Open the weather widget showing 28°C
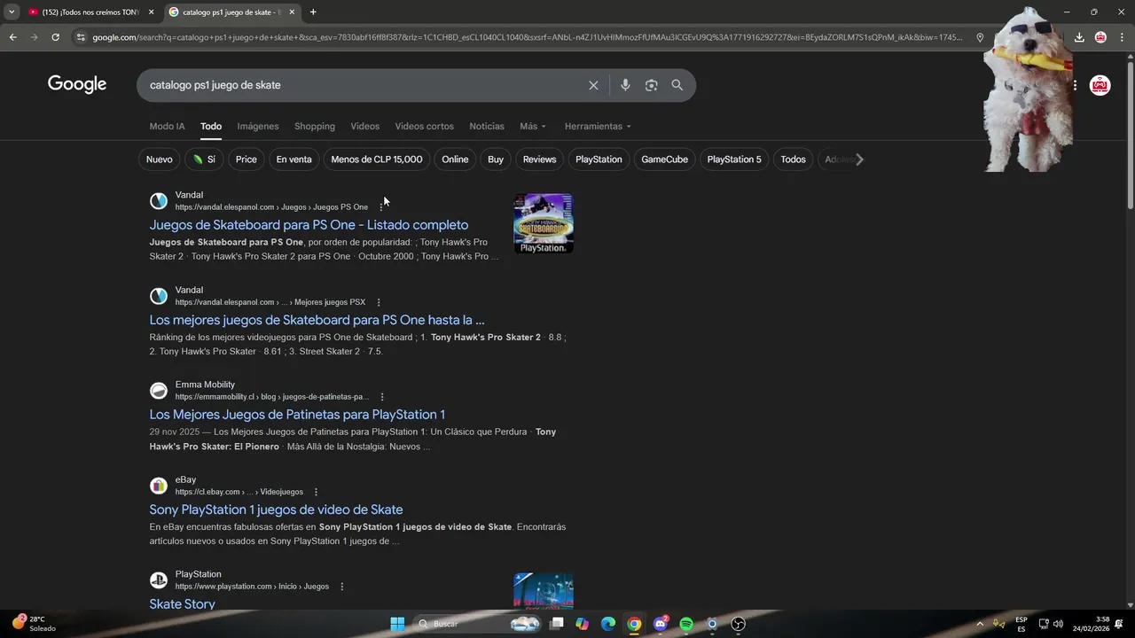Screen dimensions: 1135x638 [x=34, y=624]
